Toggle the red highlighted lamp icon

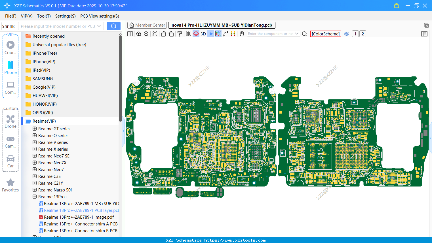tap(196, 34)
